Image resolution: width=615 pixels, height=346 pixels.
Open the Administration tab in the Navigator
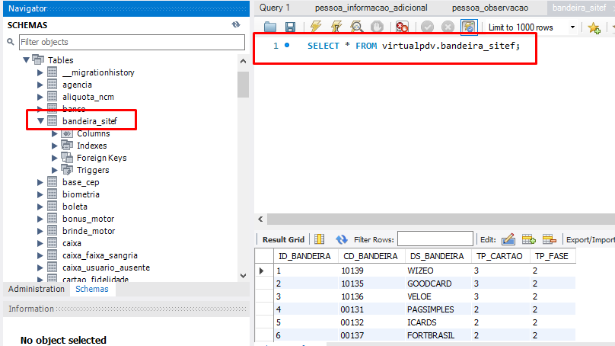37,289
